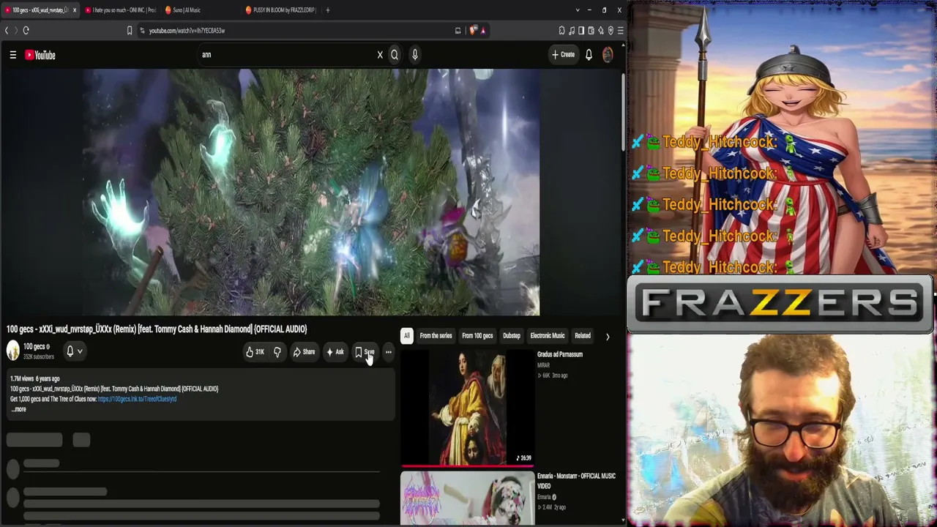The image size is (937, 527).
Task: Open the Brave Wallet toolbar icon
Action: pos(591,30)
